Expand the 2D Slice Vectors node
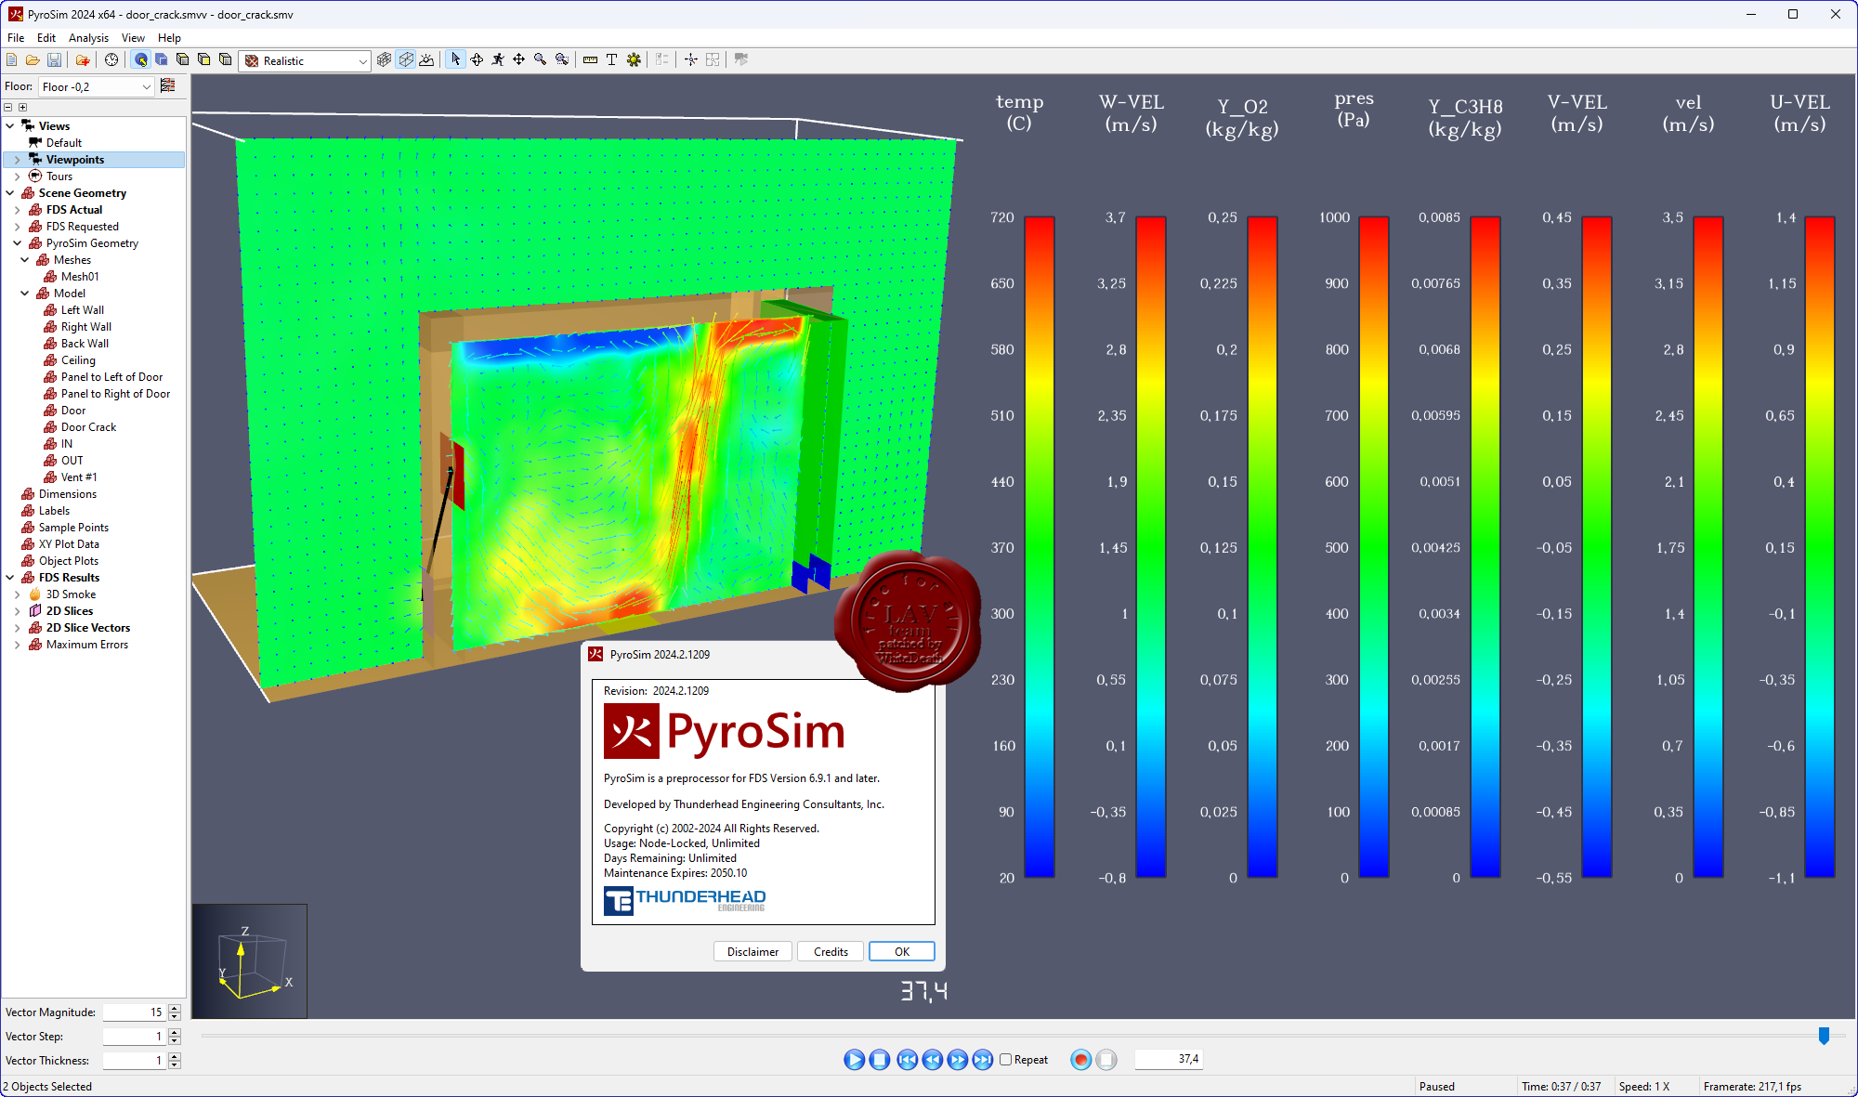This screenshot has width=1858, height=1097. [17, 628]
